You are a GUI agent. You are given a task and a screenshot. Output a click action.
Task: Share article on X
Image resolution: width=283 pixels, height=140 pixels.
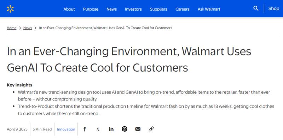pyautogui.click(x=98, y=129)
